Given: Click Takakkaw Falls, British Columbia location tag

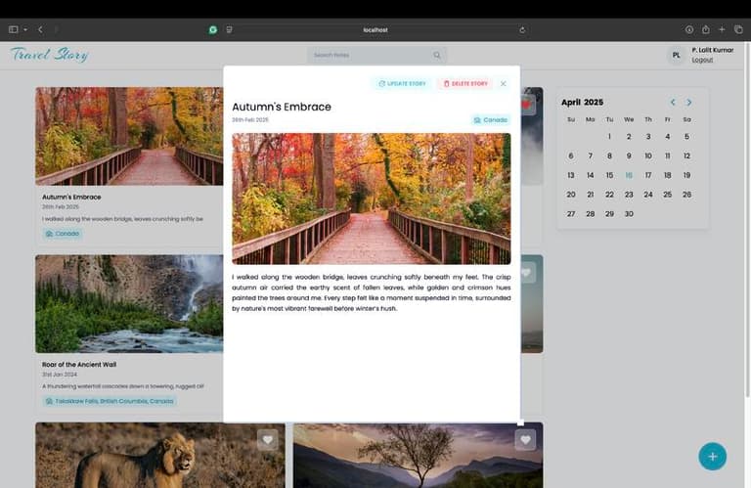Looking at the screenshot, I should 110,401.
